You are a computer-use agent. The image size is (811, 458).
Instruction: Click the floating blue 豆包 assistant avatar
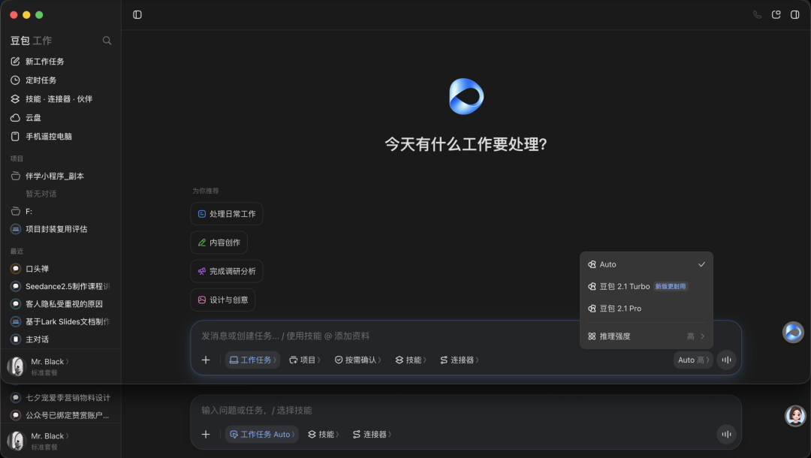pos(793,333)
